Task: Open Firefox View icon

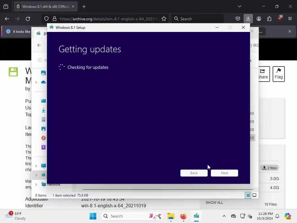Action: (x=6, y=6)
